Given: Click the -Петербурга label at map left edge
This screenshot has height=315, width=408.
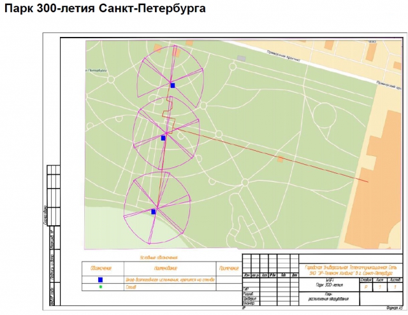Looking at the screenshot, I should (x=96, y=71).
